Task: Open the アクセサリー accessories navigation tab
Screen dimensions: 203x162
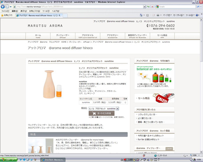Action: [113, 36]
